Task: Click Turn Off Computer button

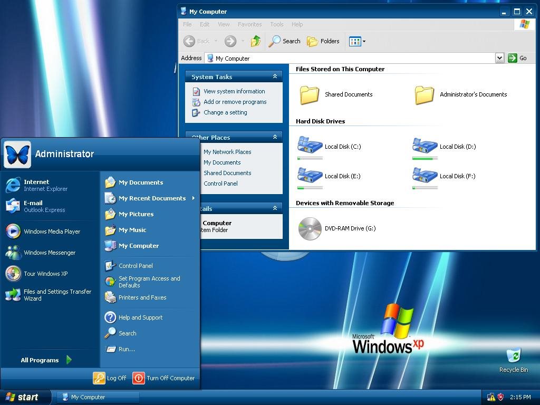Action: click(x=164, y=378)
